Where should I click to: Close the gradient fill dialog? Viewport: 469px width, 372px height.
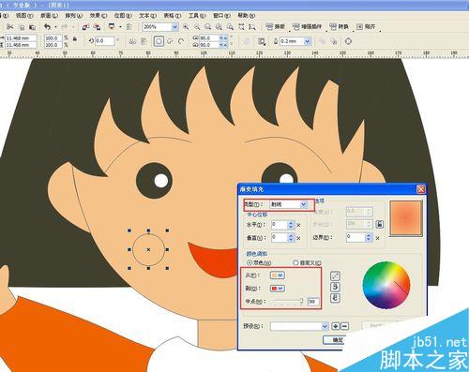coord(421,189)
